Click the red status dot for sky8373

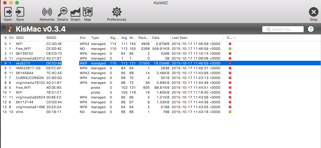coord(230,64)
